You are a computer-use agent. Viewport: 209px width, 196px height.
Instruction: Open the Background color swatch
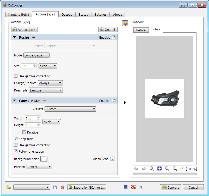(x=44, y=159)
